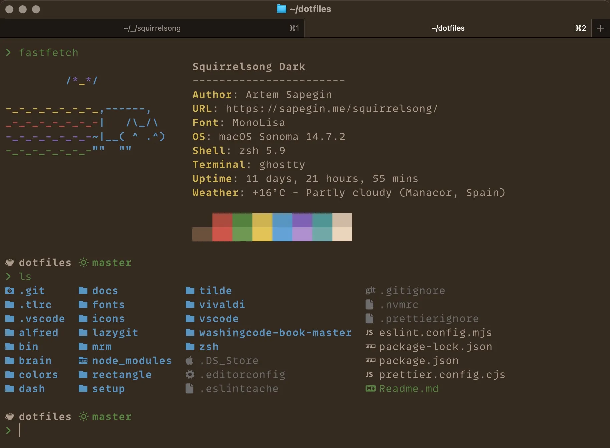
Task: Click the npm icon beside package.json
Action: click(x=370, y=361)
